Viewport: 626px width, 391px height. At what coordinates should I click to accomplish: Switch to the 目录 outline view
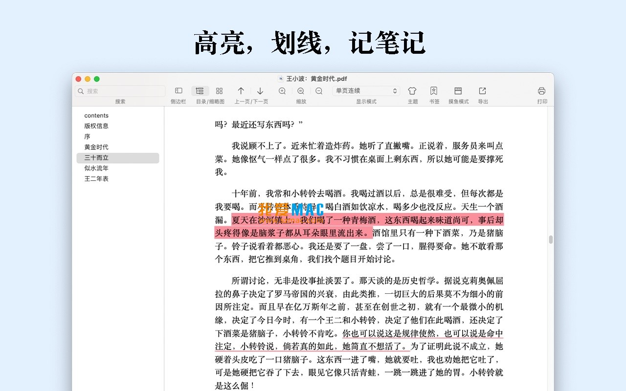point(200,90)
